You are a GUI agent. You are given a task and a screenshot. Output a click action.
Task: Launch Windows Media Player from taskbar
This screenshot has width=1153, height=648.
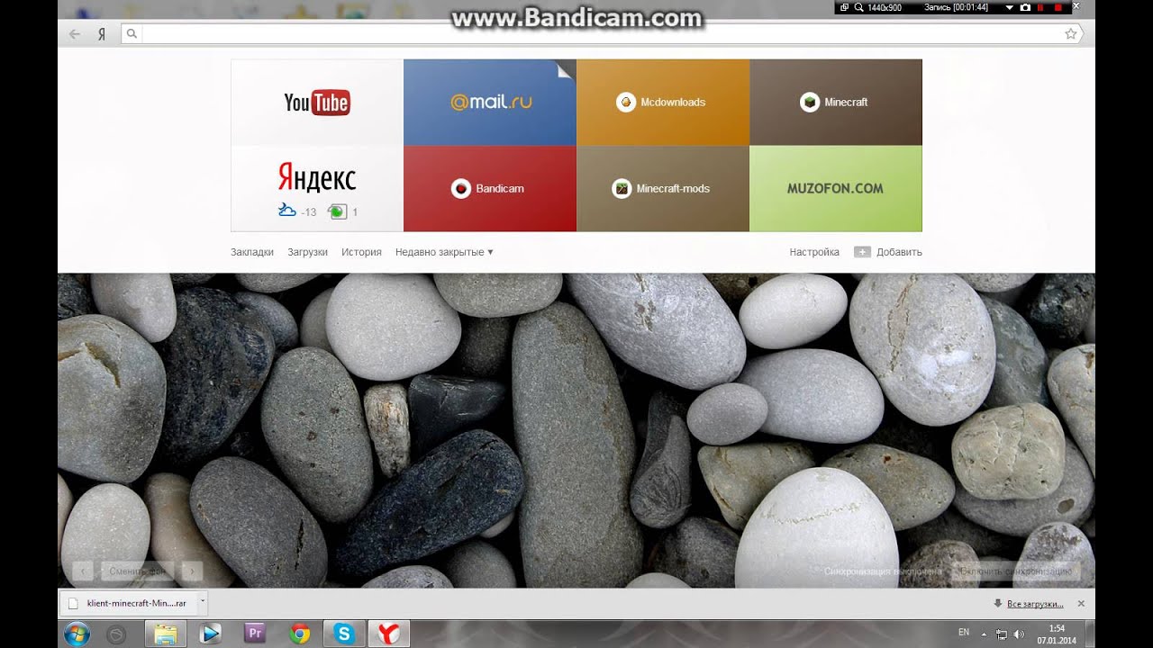pos(211,634)
